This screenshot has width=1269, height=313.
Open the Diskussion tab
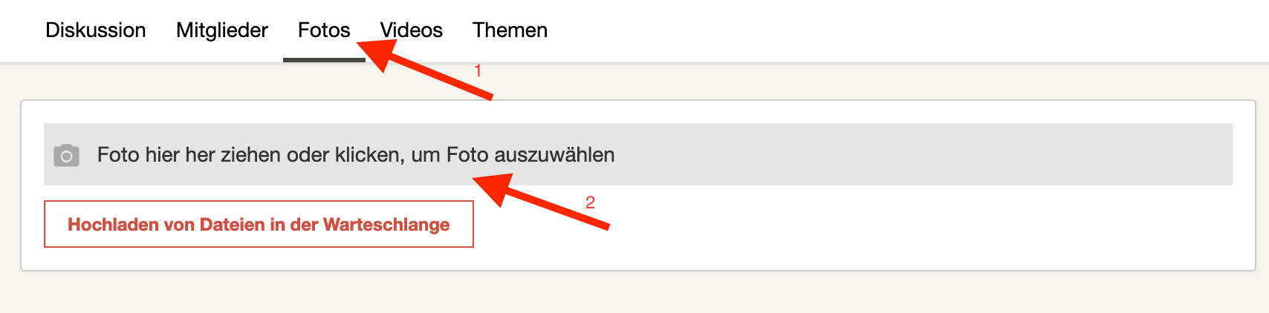[x=95, y=30]
